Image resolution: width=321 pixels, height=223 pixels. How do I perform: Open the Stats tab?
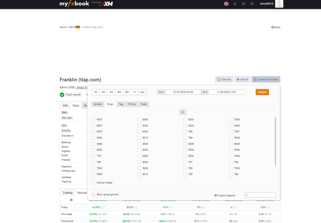tap(76, 105)
